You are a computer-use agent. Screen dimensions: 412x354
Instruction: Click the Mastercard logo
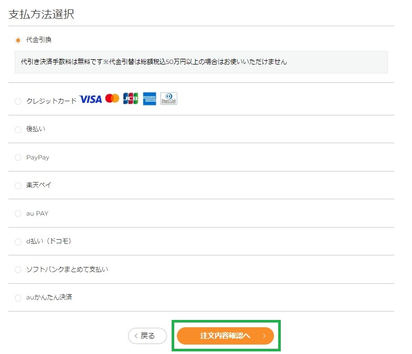(x=112, y=99)
